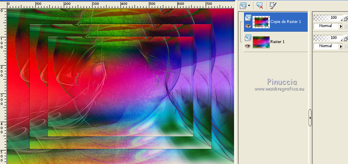Toggle visibility eye of Raster 1 layer
The image size is (348, 164).
click(x=248, y=46)
